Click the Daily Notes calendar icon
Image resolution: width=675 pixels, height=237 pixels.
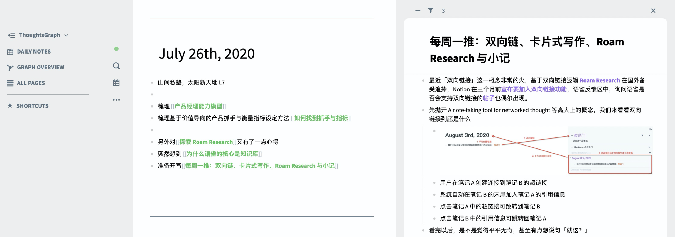(x=10, y=52)
